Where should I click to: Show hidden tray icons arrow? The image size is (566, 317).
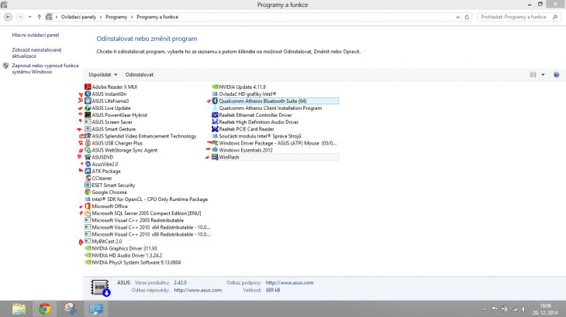485,309
